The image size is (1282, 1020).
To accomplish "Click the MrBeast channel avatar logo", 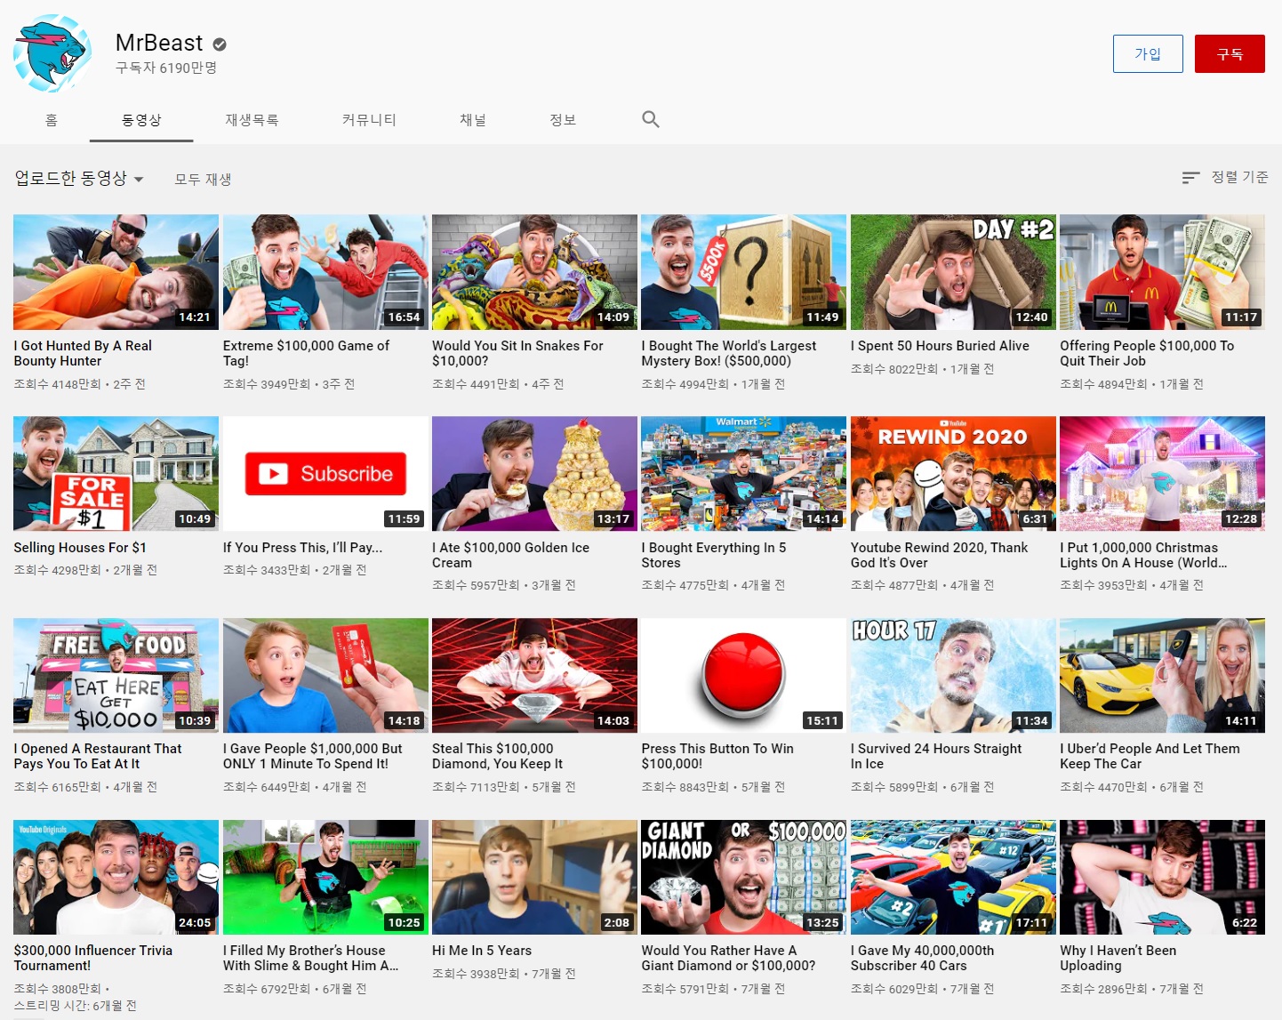I will [52, 53].
